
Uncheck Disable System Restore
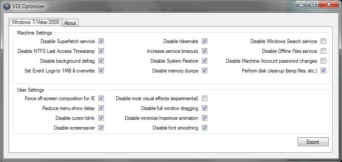click(204, 61)
